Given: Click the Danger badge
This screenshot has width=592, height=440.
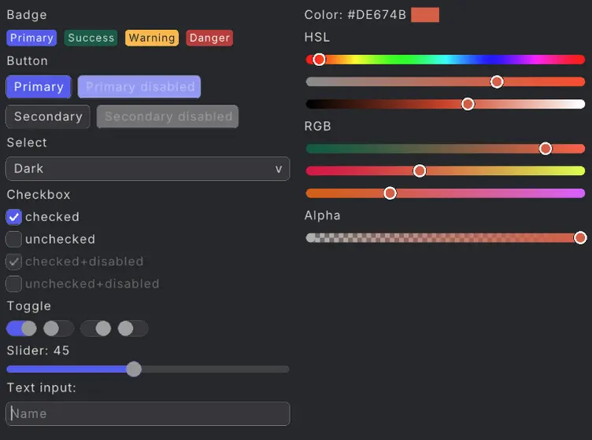Looking at the screenshot, I should point(209,38).
